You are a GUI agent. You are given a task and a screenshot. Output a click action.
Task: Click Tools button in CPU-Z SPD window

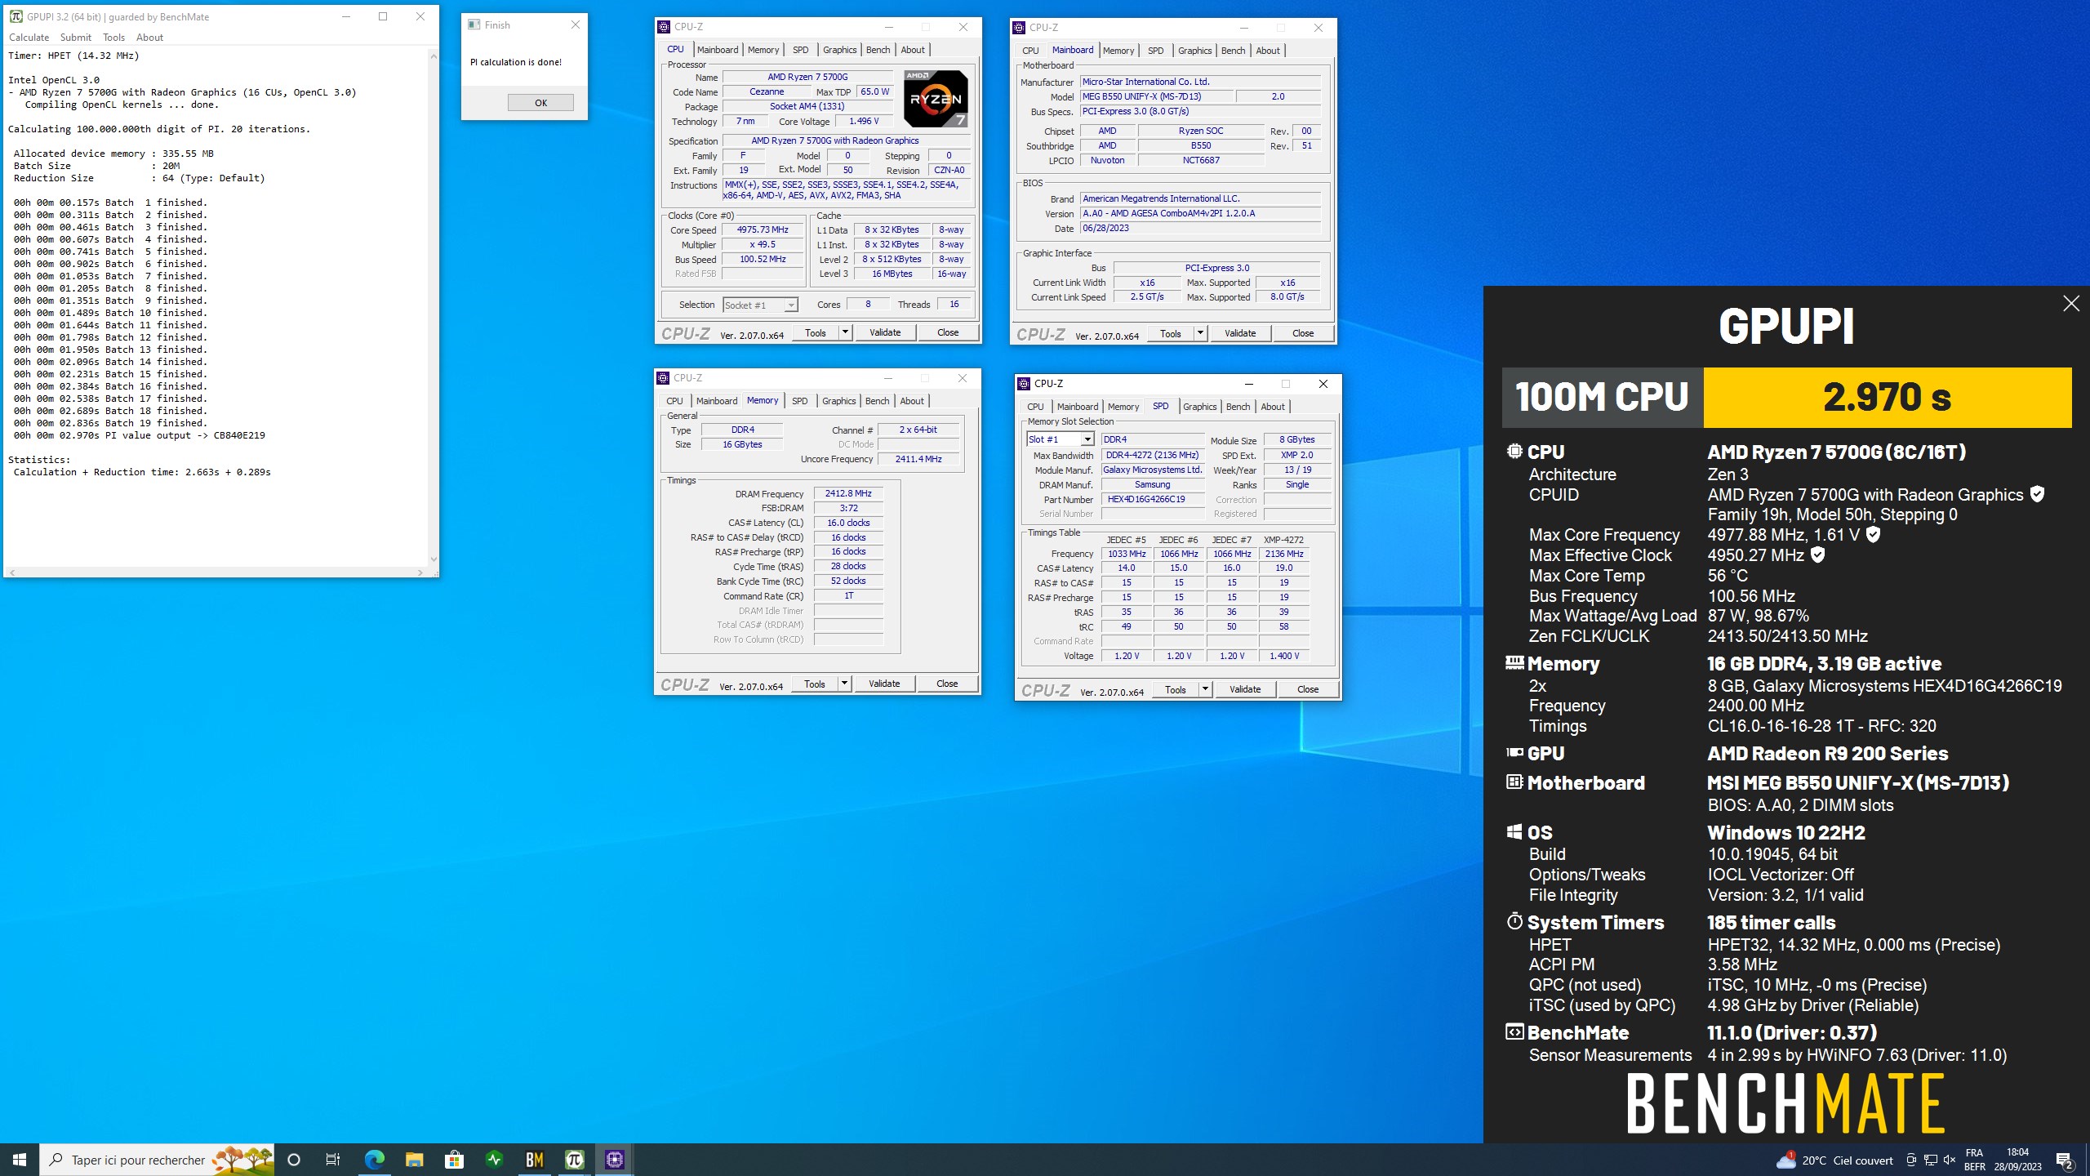pos(1176,689)
